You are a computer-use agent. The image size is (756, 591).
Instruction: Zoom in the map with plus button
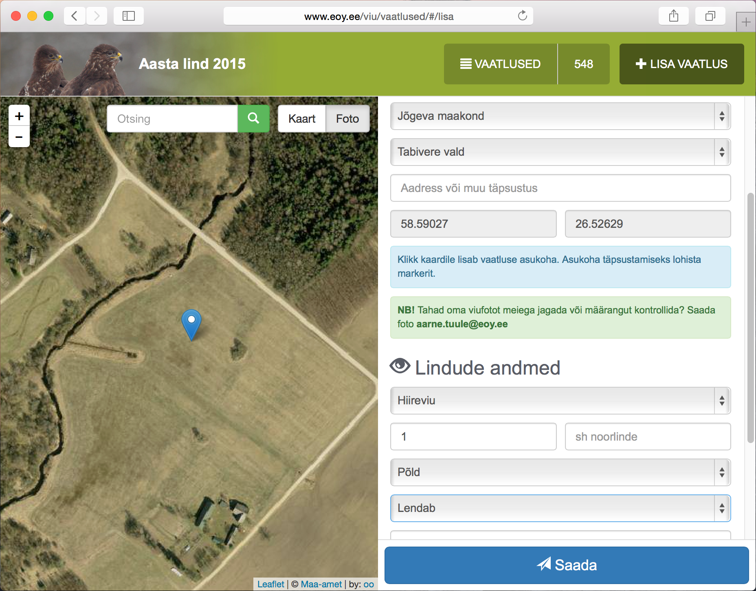pyautogui.click(x=19, y=116)
